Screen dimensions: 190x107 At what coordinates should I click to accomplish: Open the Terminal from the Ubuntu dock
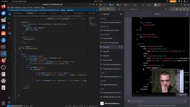(3, 47)
